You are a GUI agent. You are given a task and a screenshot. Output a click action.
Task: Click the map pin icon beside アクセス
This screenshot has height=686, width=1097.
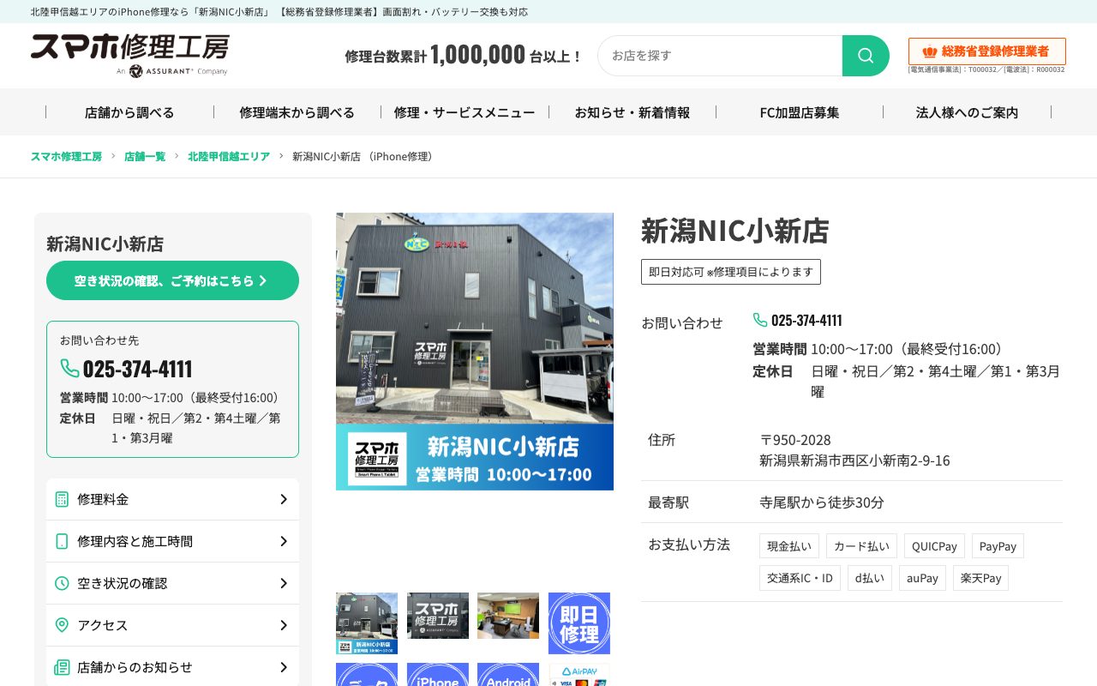(62, 625)
